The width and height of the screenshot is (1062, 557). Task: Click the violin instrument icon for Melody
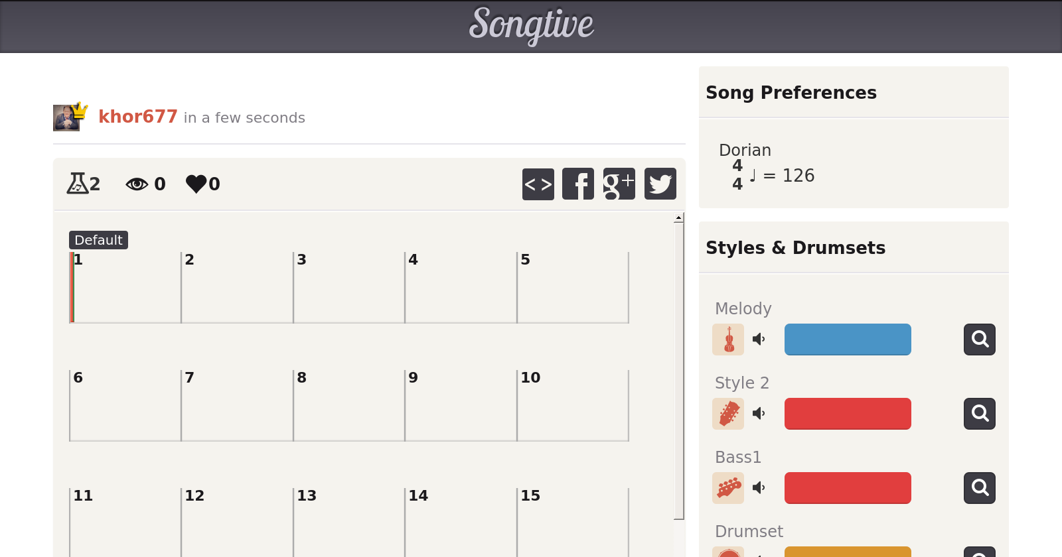coord(728,340)
